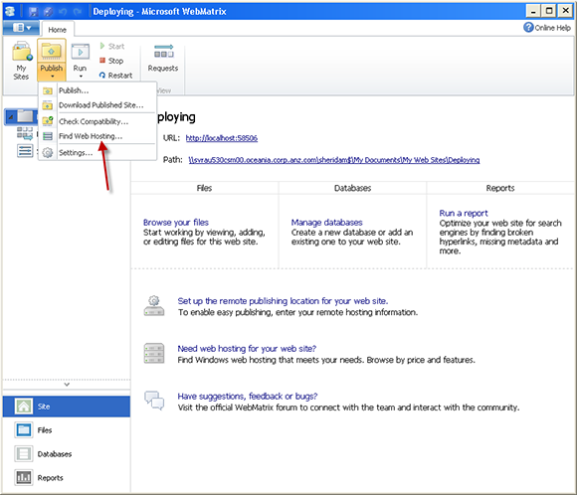
Task: Open the Requests view
Action: (163, 58)
